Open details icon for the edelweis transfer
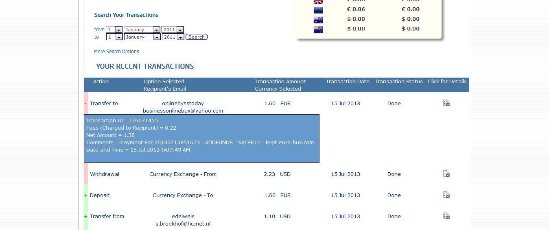This screenshot has height=230, width=549. click(x=446, y=216)
